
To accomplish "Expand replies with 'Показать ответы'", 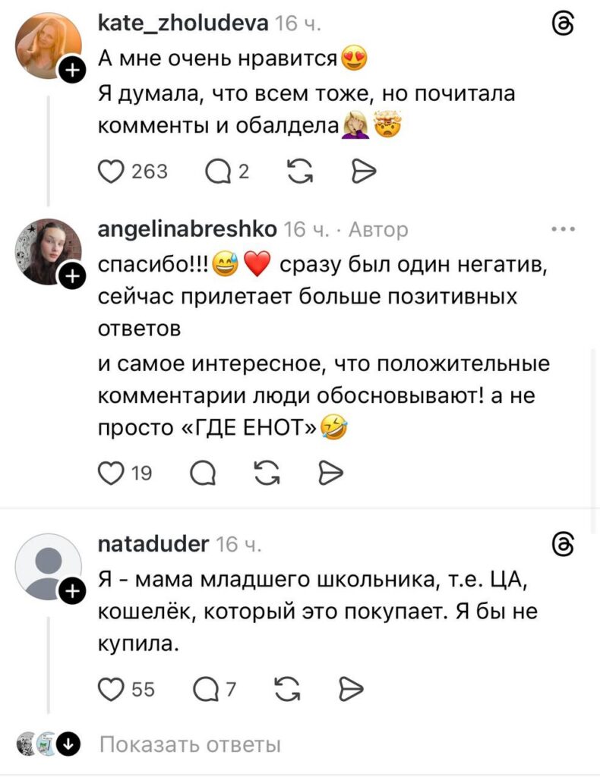I will point(190,744).
